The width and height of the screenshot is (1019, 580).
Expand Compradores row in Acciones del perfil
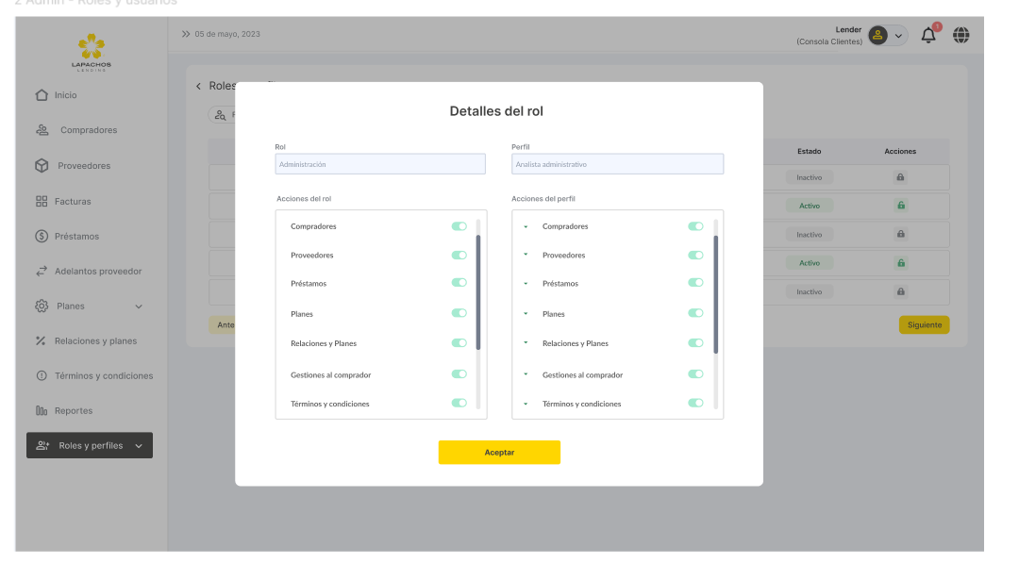coord(526,226)
